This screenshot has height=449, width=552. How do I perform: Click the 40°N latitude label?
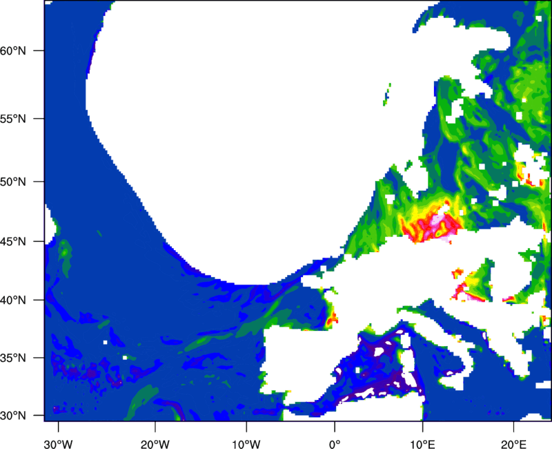[13, 300]
